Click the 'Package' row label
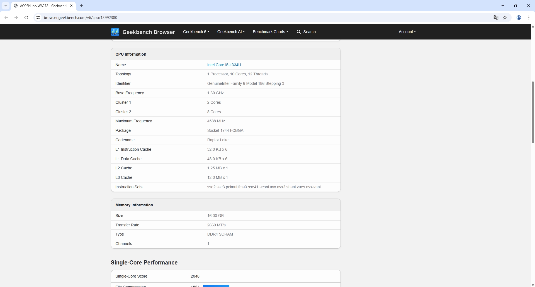Image resolution: width=535 pixels, height=287 pixels. [x=123, y=130]
